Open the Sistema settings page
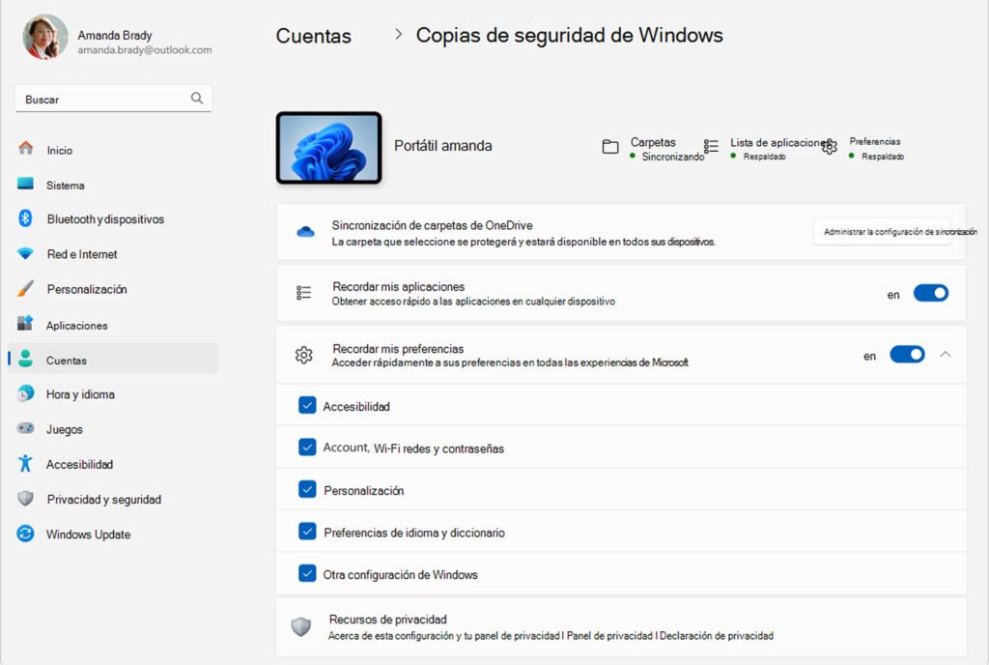Viewport: 989px width, 665px height. click(x=65, y=185)
